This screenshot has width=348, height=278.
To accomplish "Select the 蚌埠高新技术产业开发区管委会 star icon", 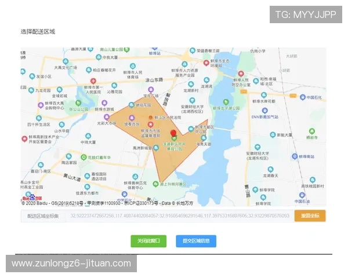I will coord(24,139).
